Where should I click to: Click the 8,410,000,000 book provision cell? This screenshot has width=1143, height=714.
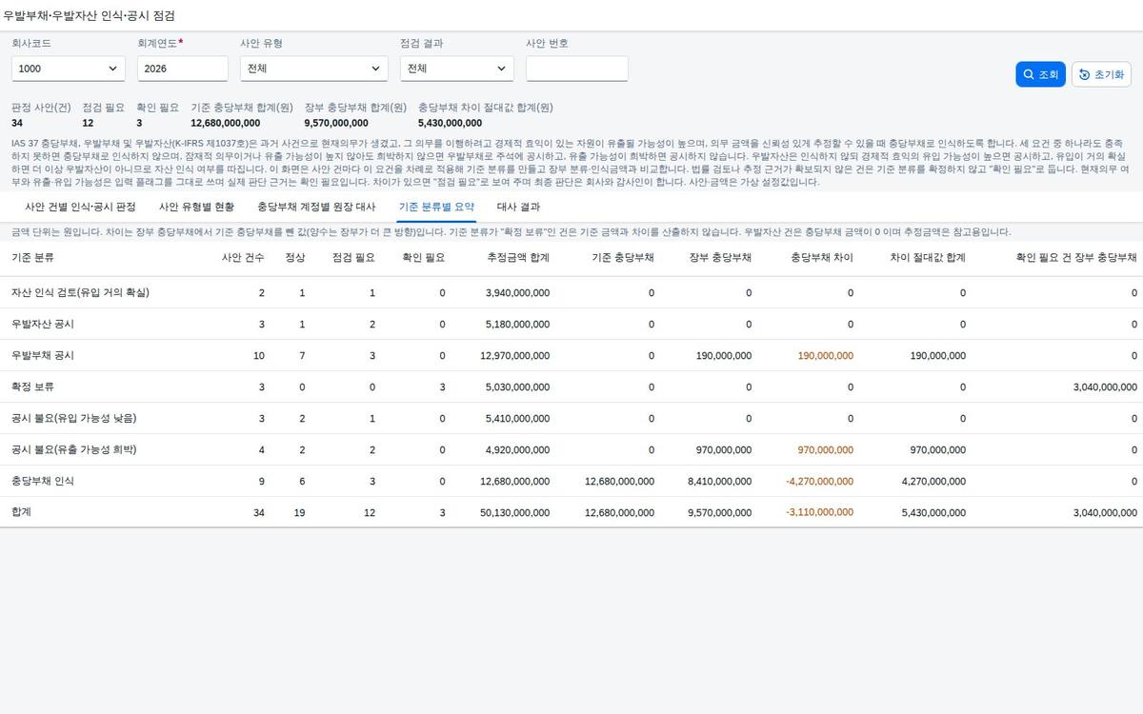point(719,481)
